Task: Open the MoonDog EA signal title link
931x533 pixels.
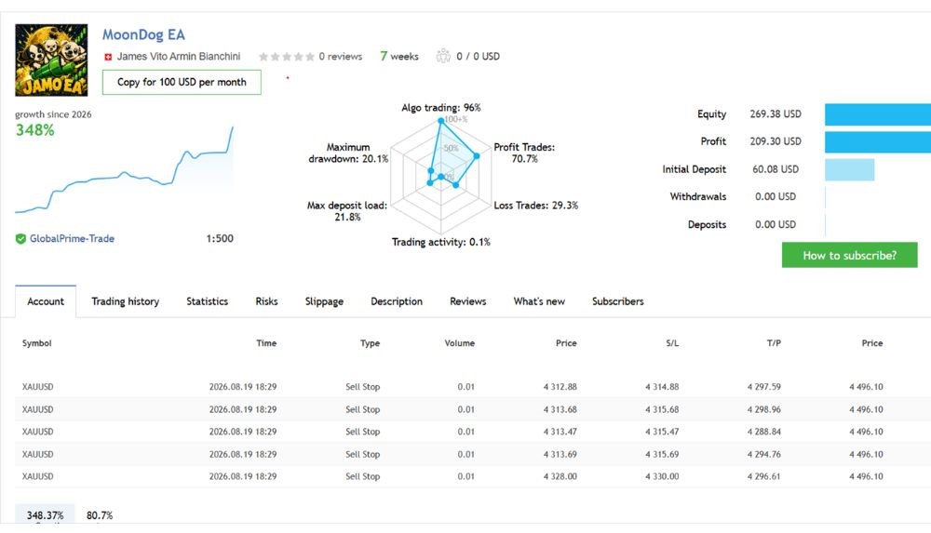Action: [x=143, y=34]
